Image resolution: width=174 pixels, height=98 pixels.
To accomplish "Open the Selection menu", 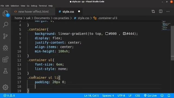I will [x=15, y=6].
